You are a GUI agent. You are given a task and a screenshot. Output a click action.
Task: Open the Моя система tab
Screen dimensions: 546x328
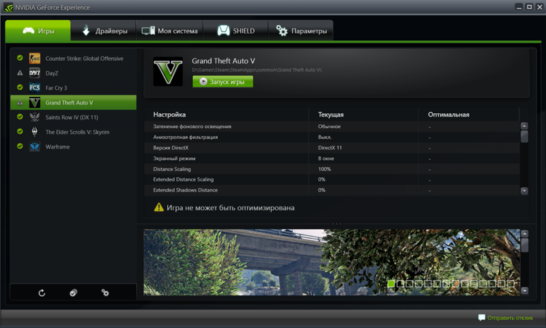click(x=169, y=31)
